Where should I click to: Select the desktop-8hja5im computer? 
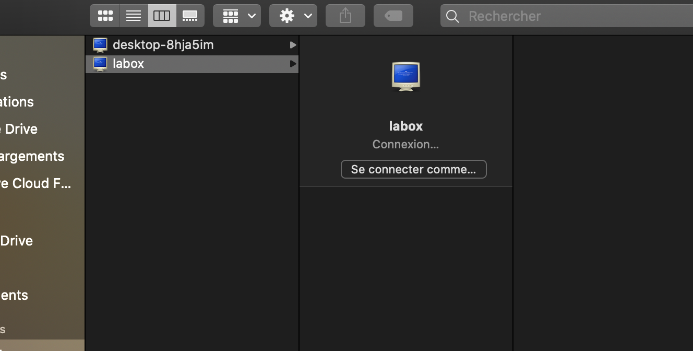tap(163, 45)
